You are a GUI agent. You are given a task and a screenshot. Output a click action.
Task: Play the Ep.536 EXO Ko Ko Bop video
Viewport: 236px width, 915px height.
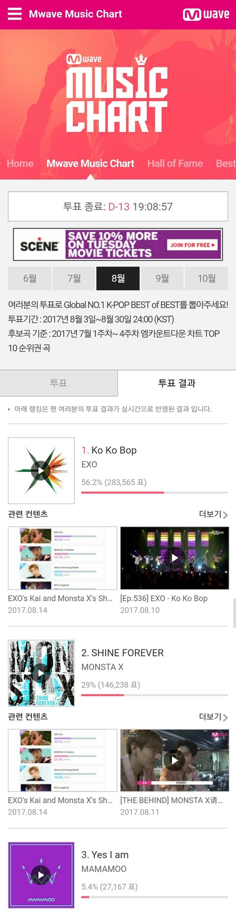pyautogui.click(x=175, y=558)
